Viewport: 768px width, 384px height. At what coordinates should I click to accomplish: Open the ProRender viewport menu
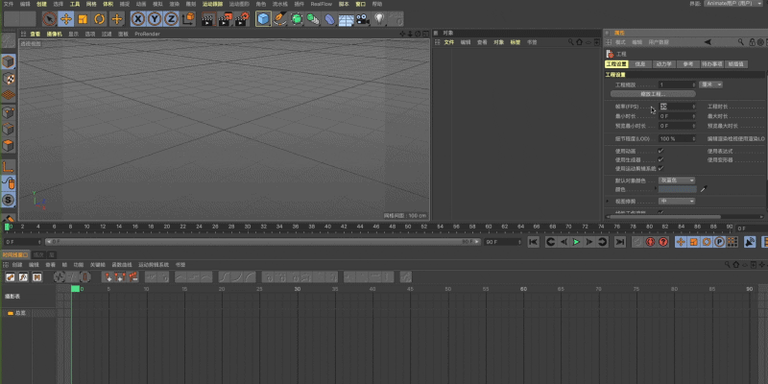(x=148, y=34)
